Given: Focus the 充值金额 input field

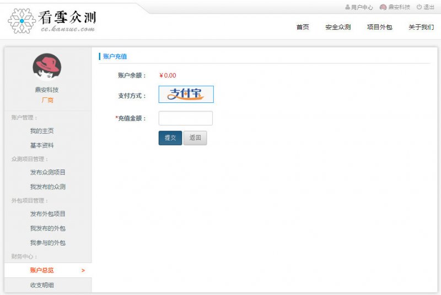Looking at the screenshot, I should pyautogui.click(x=186, y=118).
